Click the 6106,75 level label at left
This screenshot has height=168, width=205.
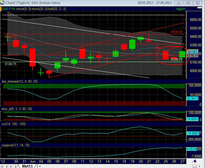coord(11,64)
